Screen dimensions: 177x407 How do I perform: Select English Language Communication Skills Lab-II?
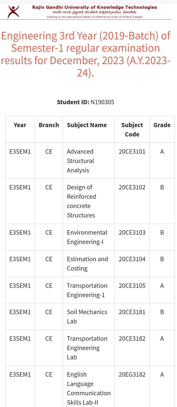click(x=89, y=389)
